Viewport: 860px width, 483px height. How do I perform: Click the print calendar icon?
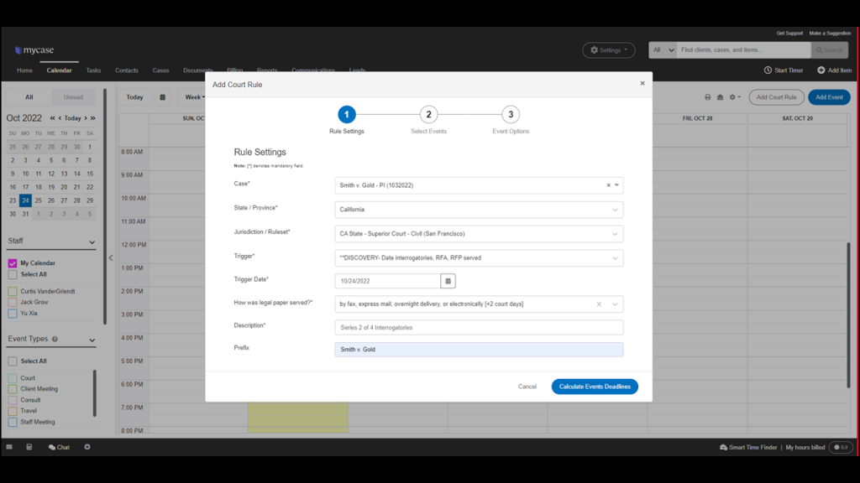[x=707, y=97]
